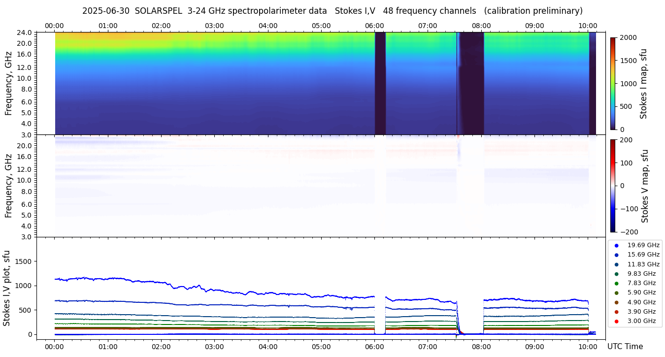Select the 11.83 GHz legend marker
Image resolution: width=665 pixels, height=357 pixels.
point(616,264)
